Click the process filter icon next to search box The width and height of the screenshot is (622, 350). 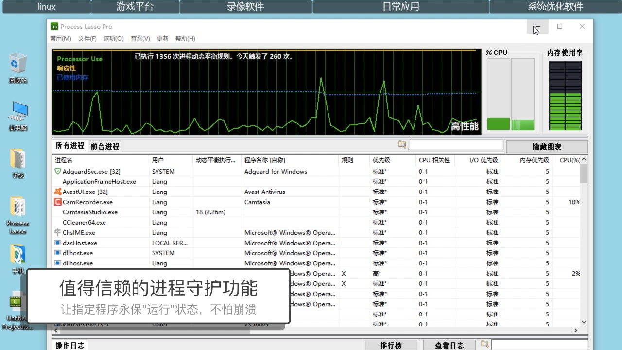tap(402, 145)
